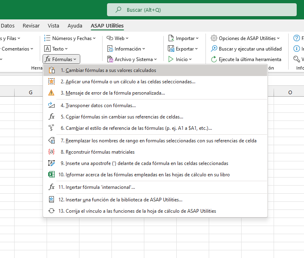304x258 pixels.
Task: Open the Vista ribbon tab
Action: 54,25
